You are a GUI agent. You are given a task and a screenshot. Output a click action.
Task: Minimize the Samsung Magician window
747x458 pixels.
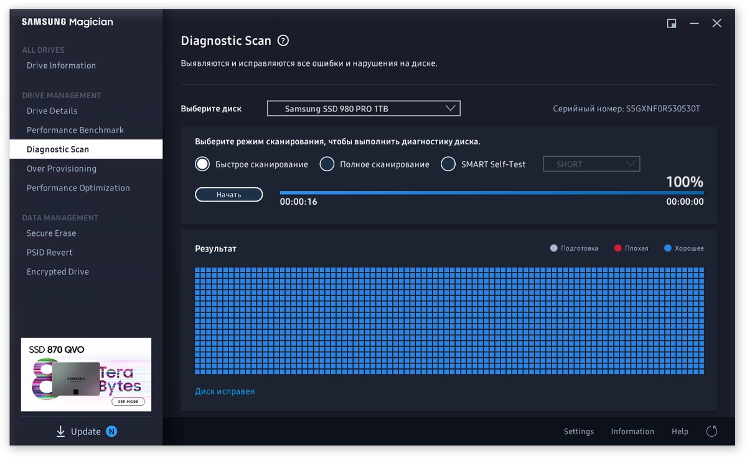(x=694, y=24)
